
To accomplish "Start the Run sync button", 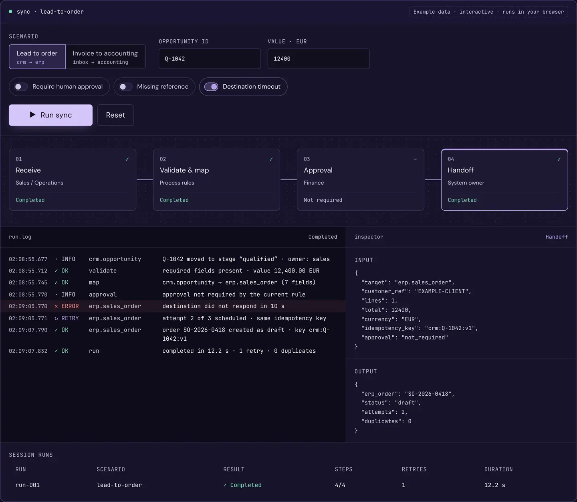I will click(x=51, y=115).
